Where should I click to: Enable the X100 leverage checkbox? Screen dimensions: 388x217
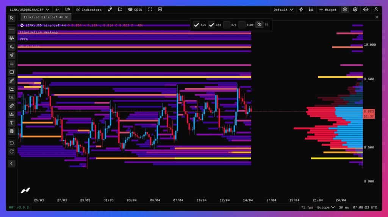coord(242,25)
